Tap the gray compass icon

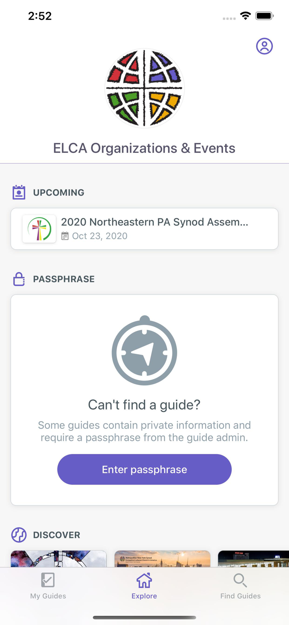[144, 350]
